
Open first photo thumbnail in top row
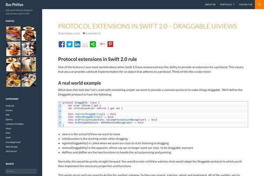pos(13,33)
